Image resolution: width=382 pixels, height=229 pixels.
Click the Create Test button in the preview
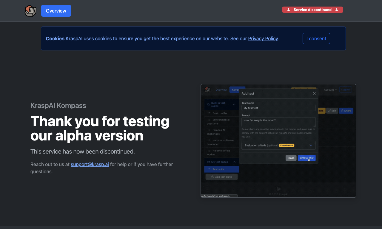point(306,158)
